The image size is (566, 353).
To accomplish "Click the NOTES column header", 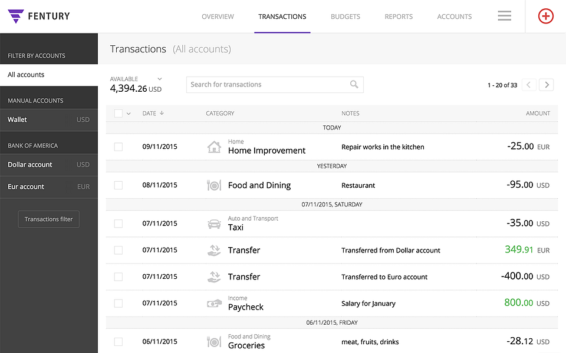I will 350,113.
